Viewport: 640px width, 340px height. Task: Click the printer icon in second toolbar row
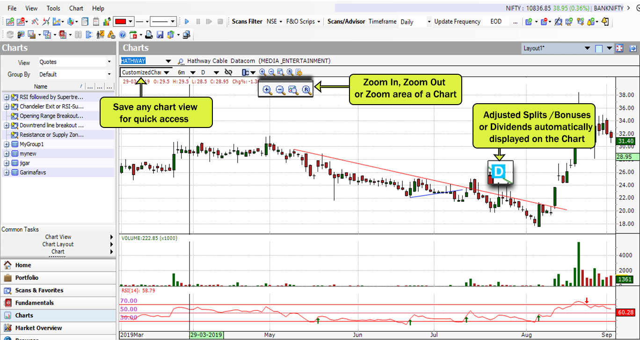tap(149, 35)
